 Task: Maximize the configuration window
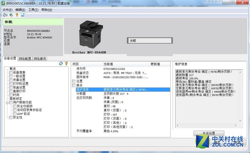tap(233, 2)
